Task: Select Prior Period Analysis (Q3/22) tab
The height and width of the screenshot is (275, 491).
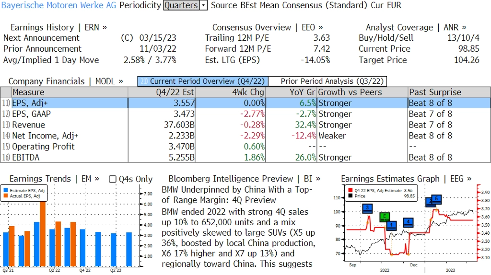Action: (327, 81)
